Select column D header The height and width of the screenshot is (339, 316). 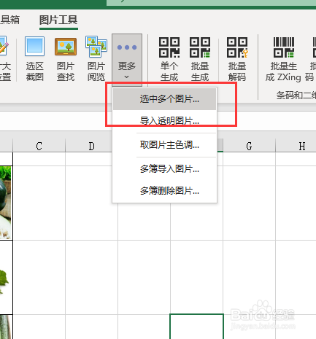[x=91, y=146]
